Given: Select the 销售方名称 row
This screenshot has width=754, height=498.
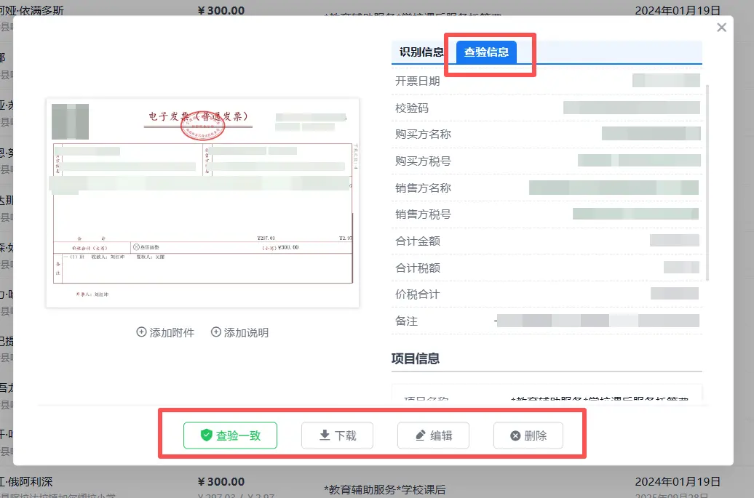Looking at the screenshot, I should point(546,188).
